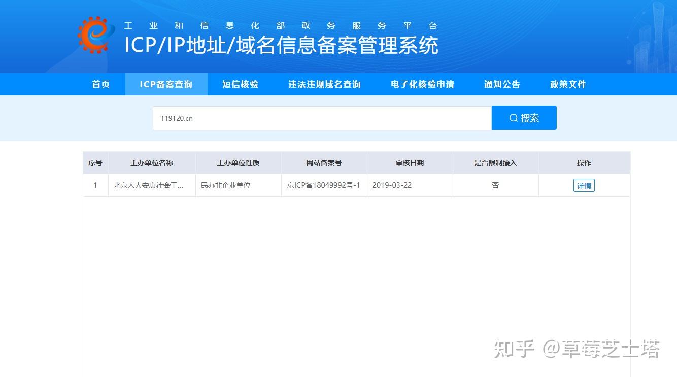Viewport: 677px width, 377px height.
Task: Open the 首页 tab
Action: tap(100, 84)
